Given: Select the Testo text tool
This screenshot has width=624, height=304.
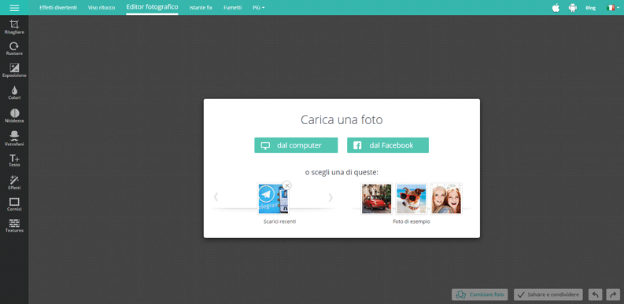Looking at the screenshot, I should 14,160.
